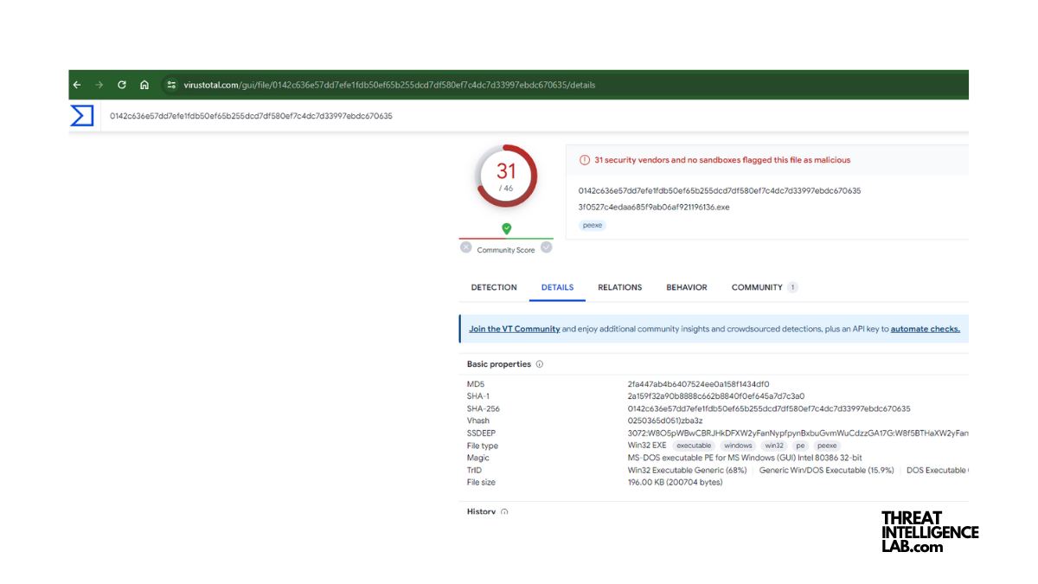1038x584 pixels.
Task: Open the BEHAVIOR tab
Action: click(x=686, y=287)
